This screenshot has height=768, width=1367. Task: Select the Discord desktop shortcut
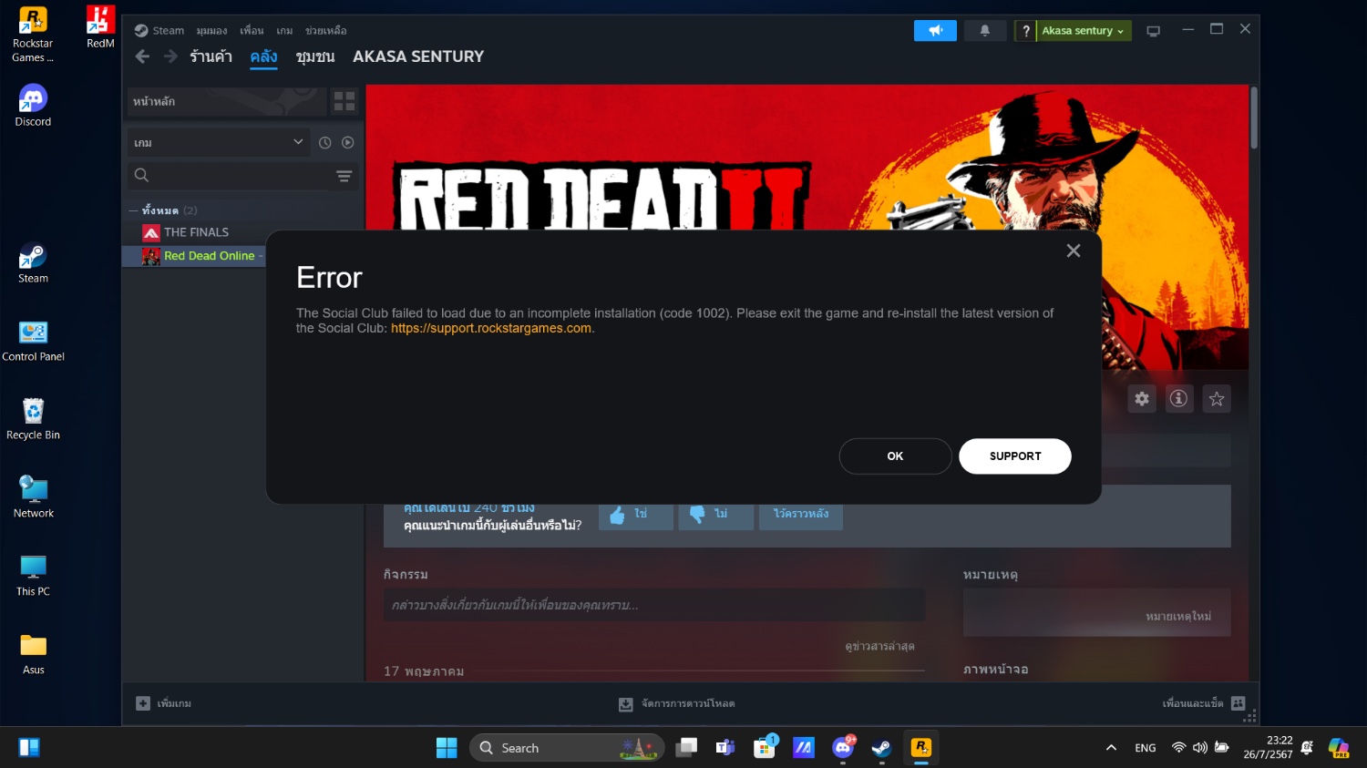pos(33,106)
